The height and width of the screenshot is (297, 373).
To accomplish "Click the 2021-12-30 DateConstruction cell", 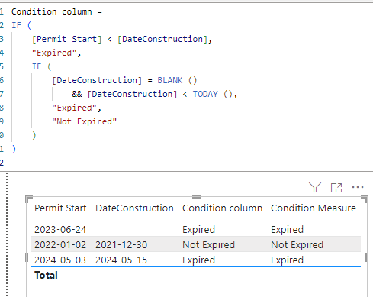I will point(121,245).
